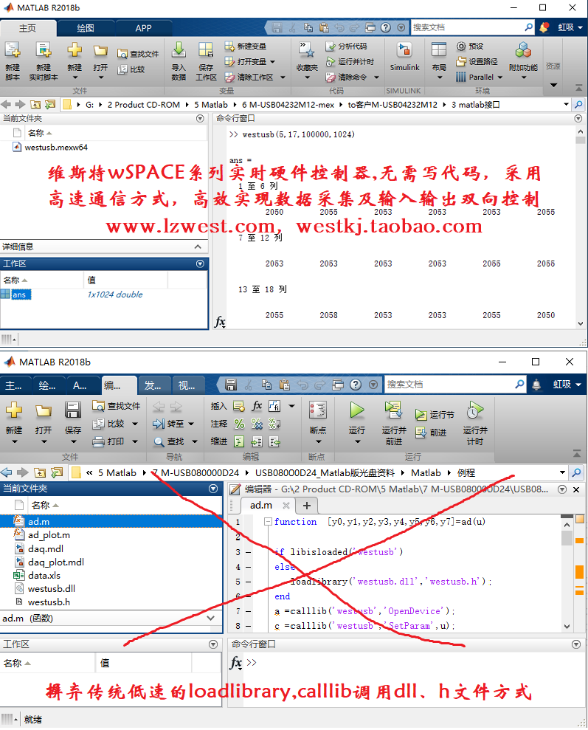Select ans variable in top workspace
This screenshot has width=588, height=730.
pyautogui.click(x=18, y=295)
